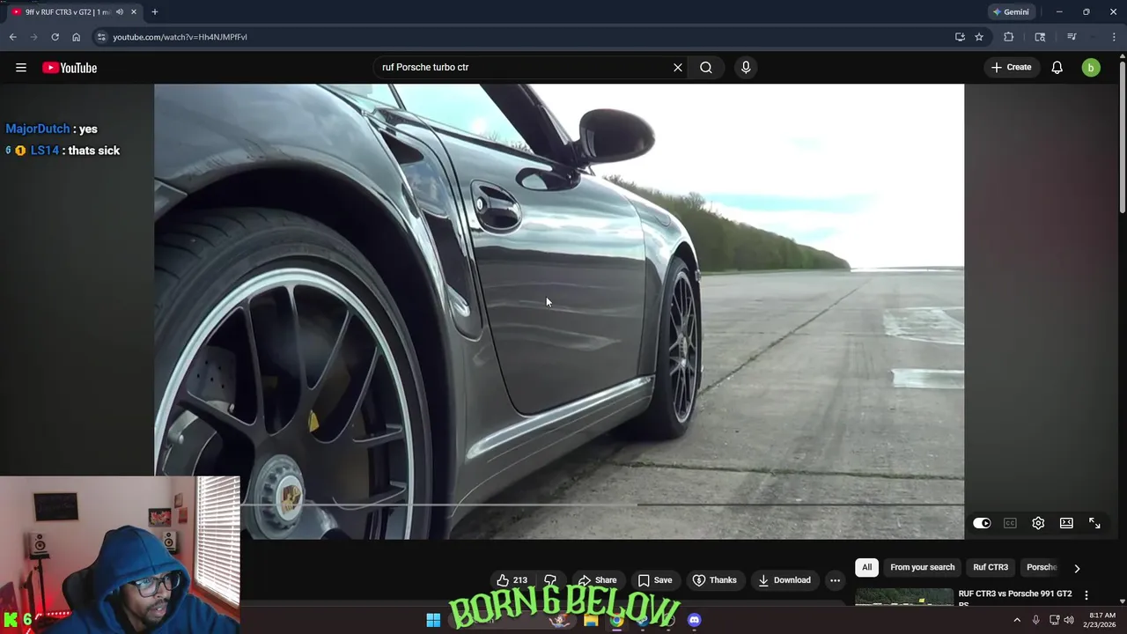Install app icon in address bar

pos(960,37)
